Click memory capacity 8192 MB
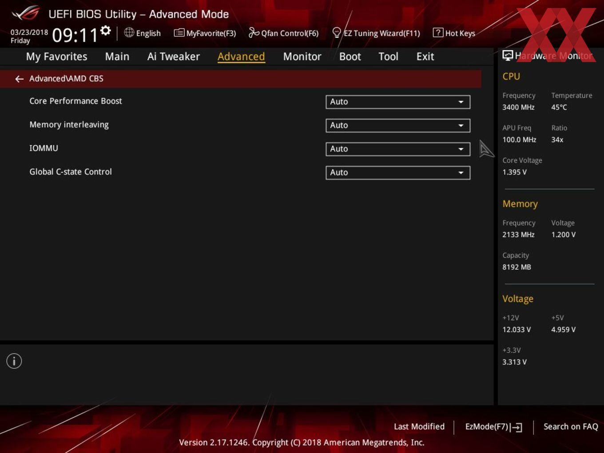 coord(517,267)
